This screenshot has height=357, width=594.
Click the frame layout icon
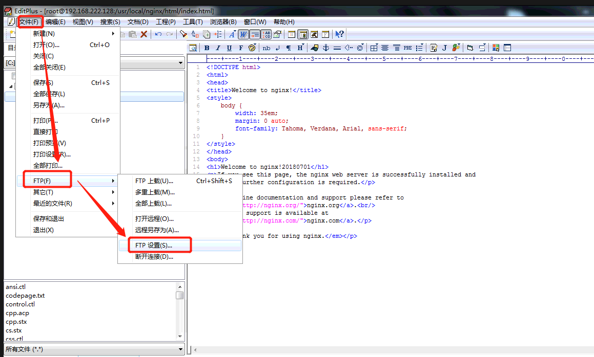coord(507,48)
